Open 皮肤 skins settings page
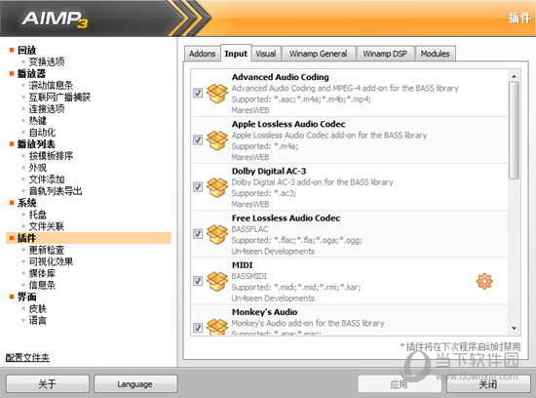The image size is (536, 398). click(x=38, y=309)
